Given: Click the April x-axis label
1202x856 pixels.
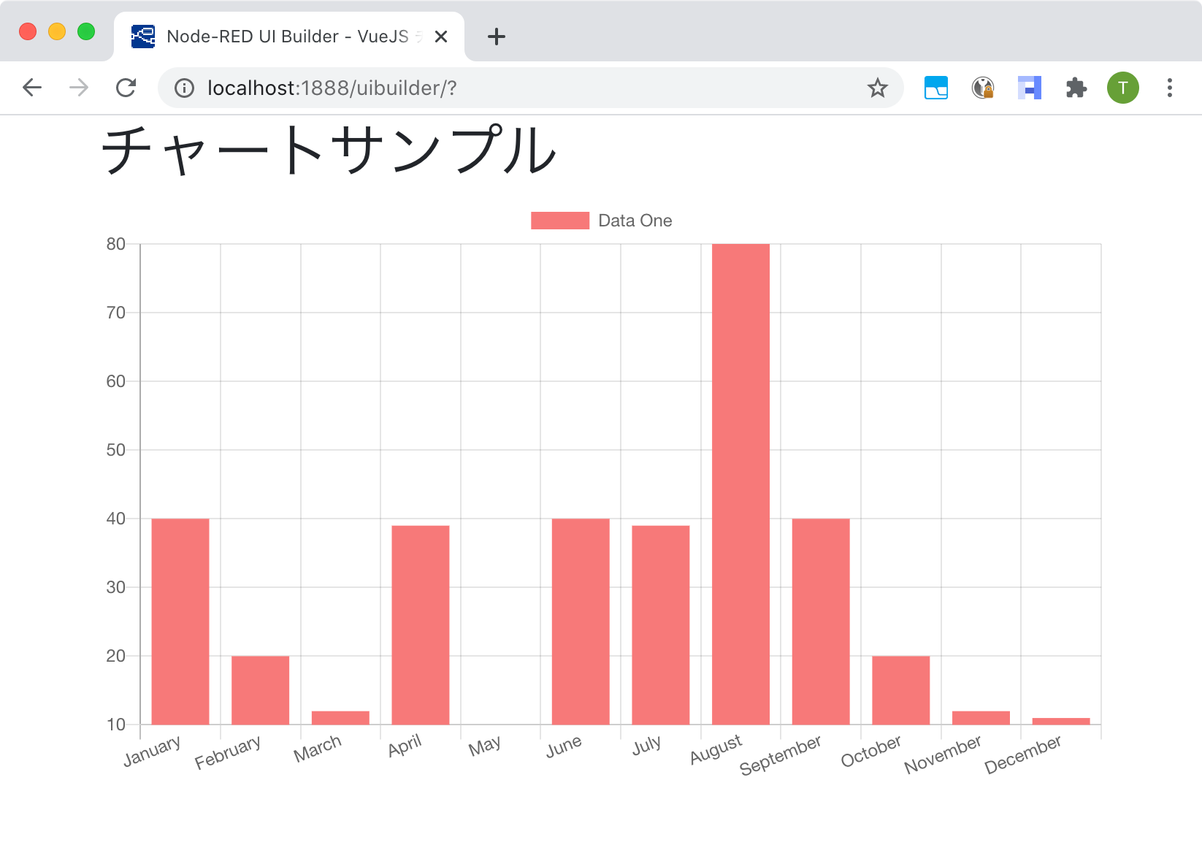Looking at the screenshot, I should pyautogui.click(x=405, y=746).
